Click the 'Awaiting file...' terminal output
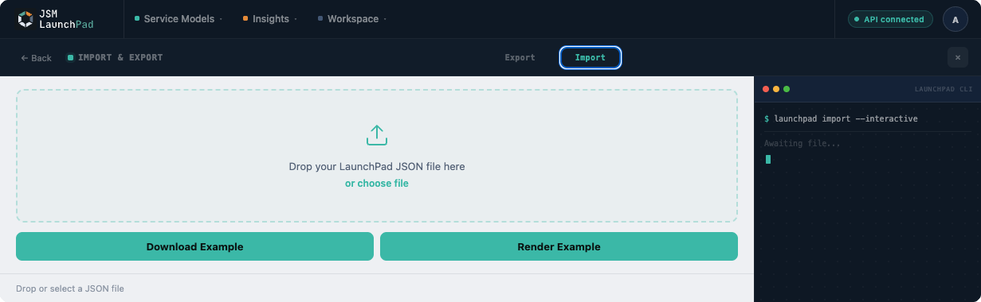This screenshot has width=981, height=302. pyautogui.click(x=802, y=144)
